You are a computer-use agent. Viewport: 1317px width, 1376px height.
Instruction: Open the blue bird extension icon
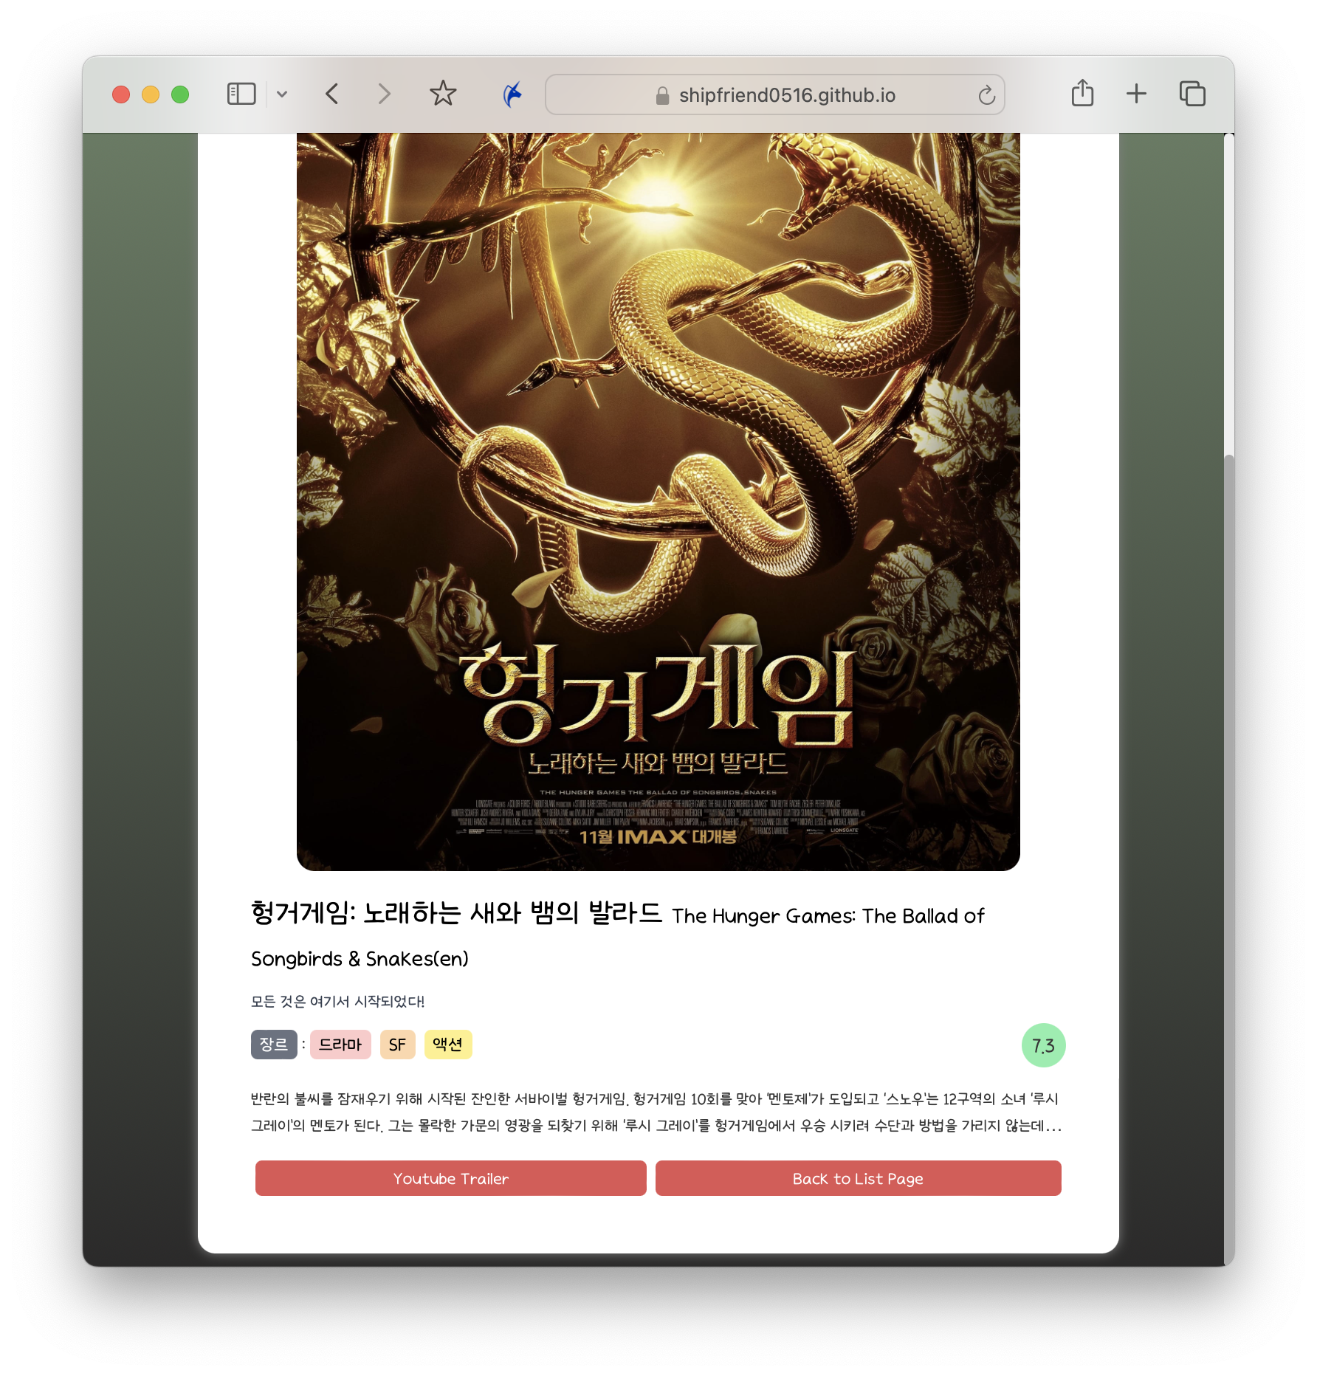(512, 94)
